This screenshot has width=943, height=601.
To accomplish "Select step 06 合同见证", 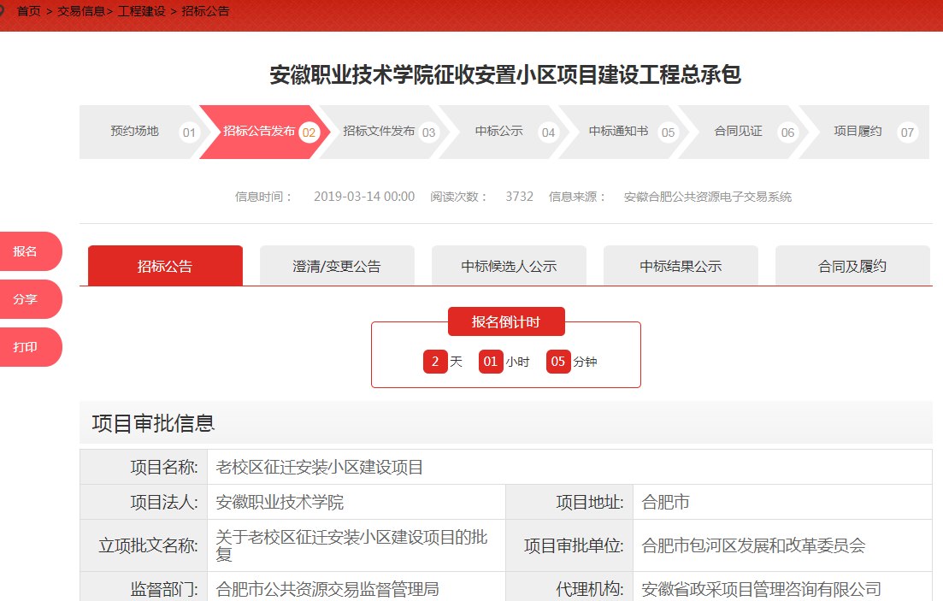I will coord(739,132).
